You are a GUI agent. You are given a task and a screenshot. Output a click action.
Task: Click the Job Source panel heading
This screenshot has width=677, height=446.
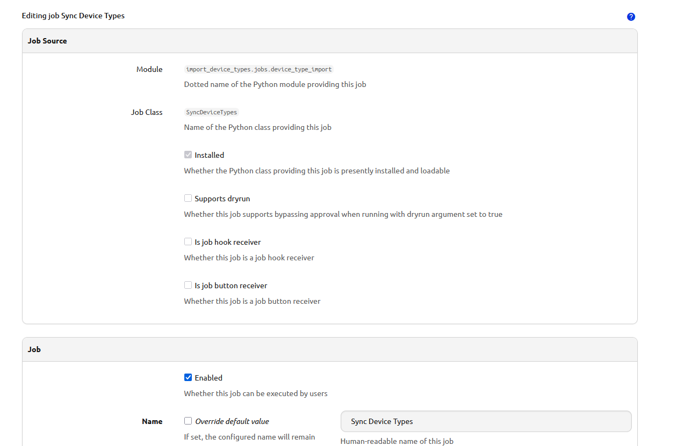coord(47,41)
